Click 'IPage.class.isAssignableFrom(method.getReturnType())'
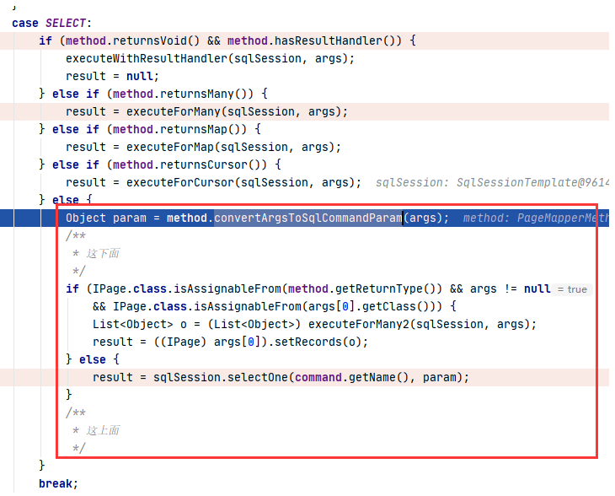The height and width of the screenshot is (496, 615). coord(267,288)
